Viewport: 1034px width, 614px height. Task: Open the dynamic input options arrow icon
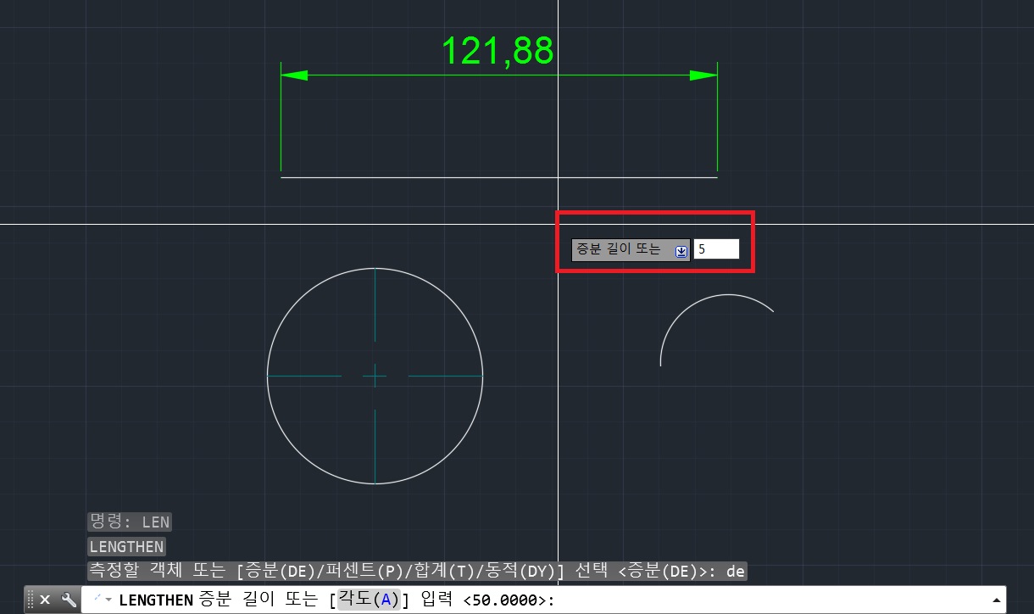coord(681,251)
